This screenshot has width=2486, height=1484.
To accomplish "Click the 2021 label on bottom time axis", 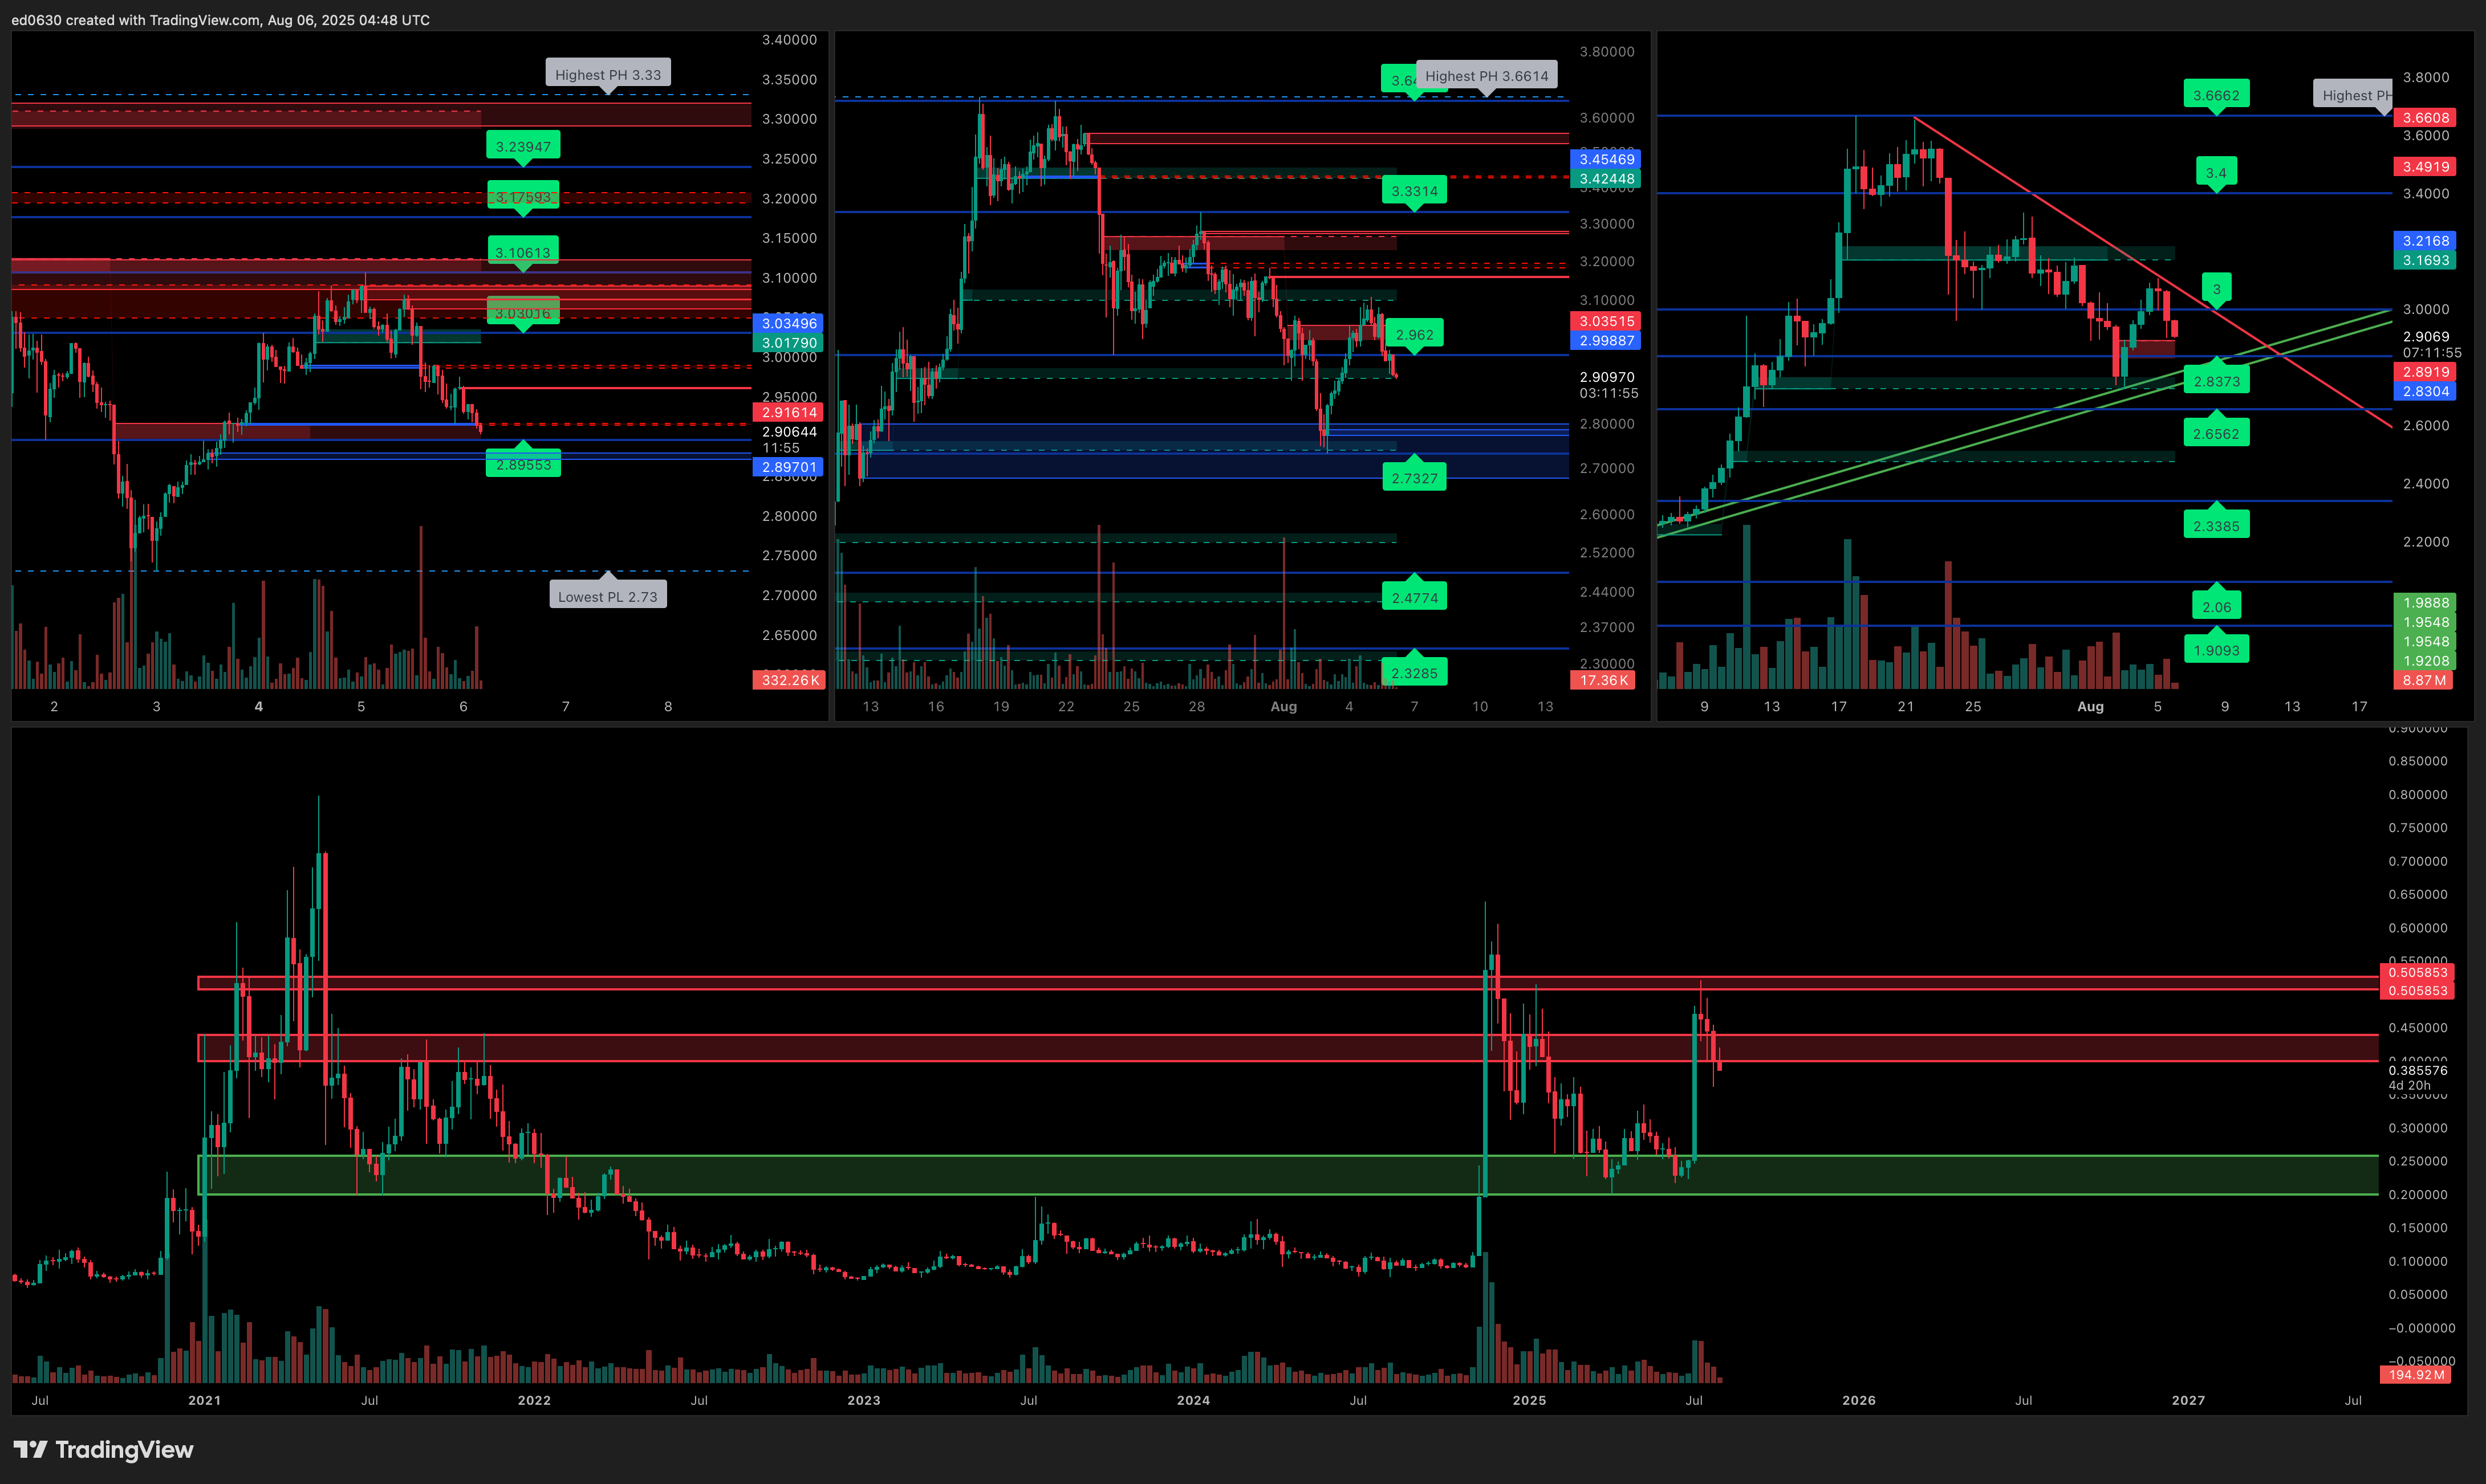I will pyautogui.click(x=204, y=1400).
